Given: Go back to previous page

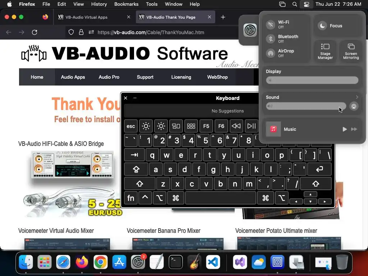Looking at the screenshot, I should 9,32.
